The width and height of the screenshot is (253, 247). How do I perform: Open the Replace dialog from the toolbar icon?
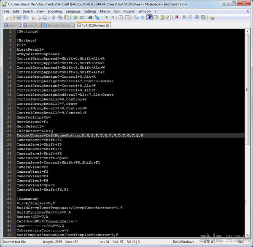97,17
